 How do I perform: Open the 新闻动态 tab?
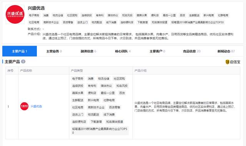(x=226, y=51)
